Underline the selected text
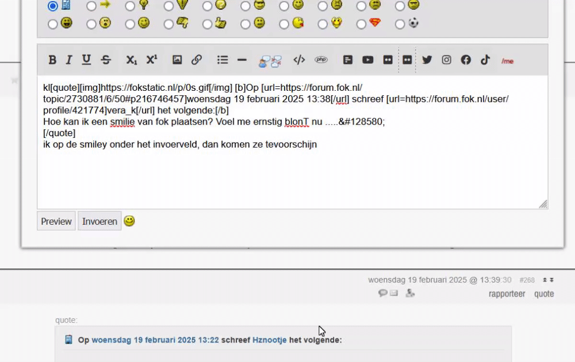 (x=86, y=60)
